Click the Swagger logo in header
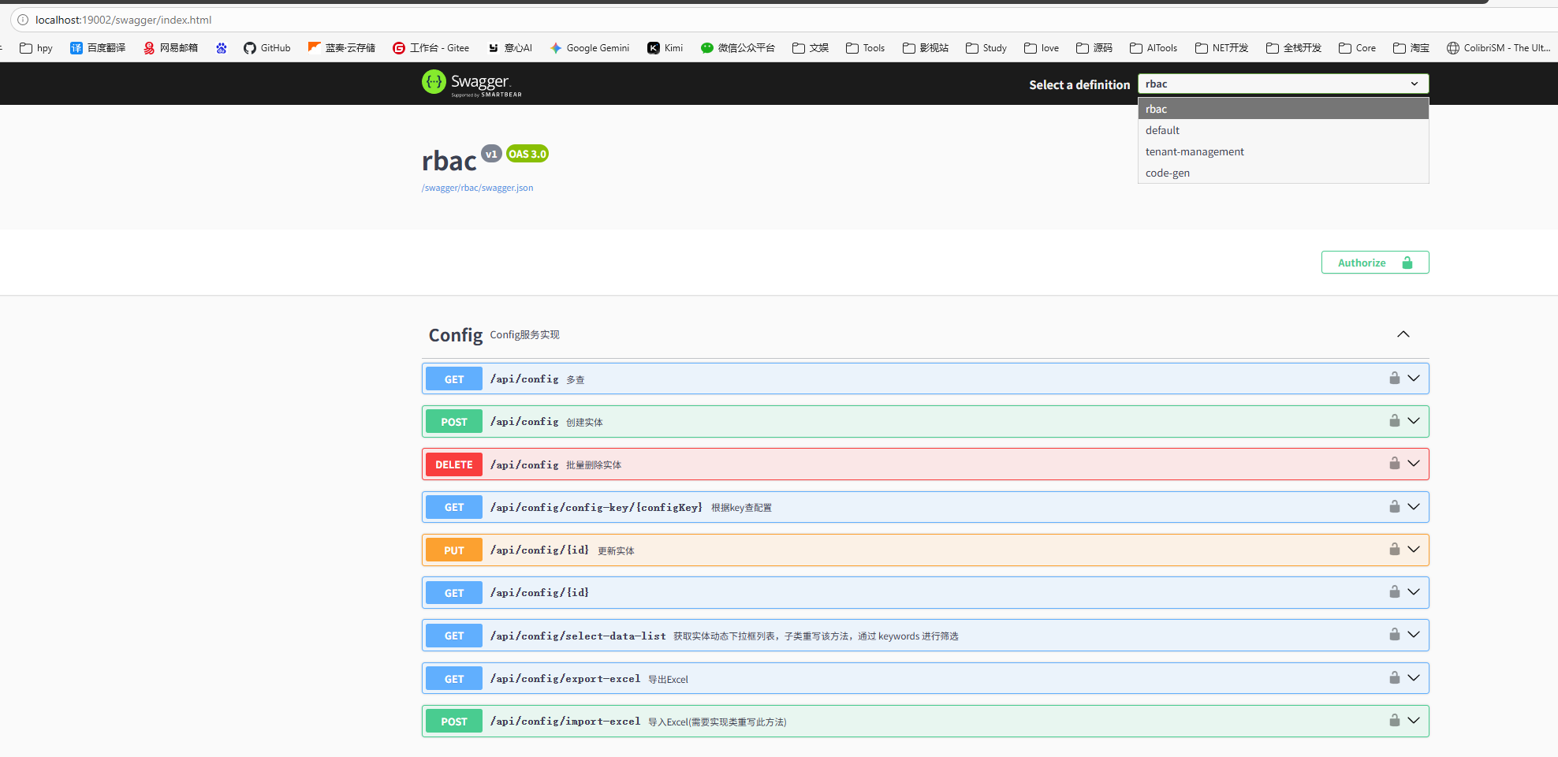1558x757 pixels. [x=471, y=83]
